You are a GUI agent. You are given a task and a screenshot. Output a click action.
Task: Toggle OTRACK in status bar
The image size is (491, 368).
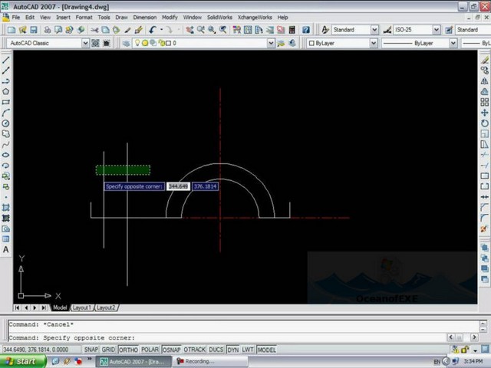pyautogui.click(x=194, y=350)
